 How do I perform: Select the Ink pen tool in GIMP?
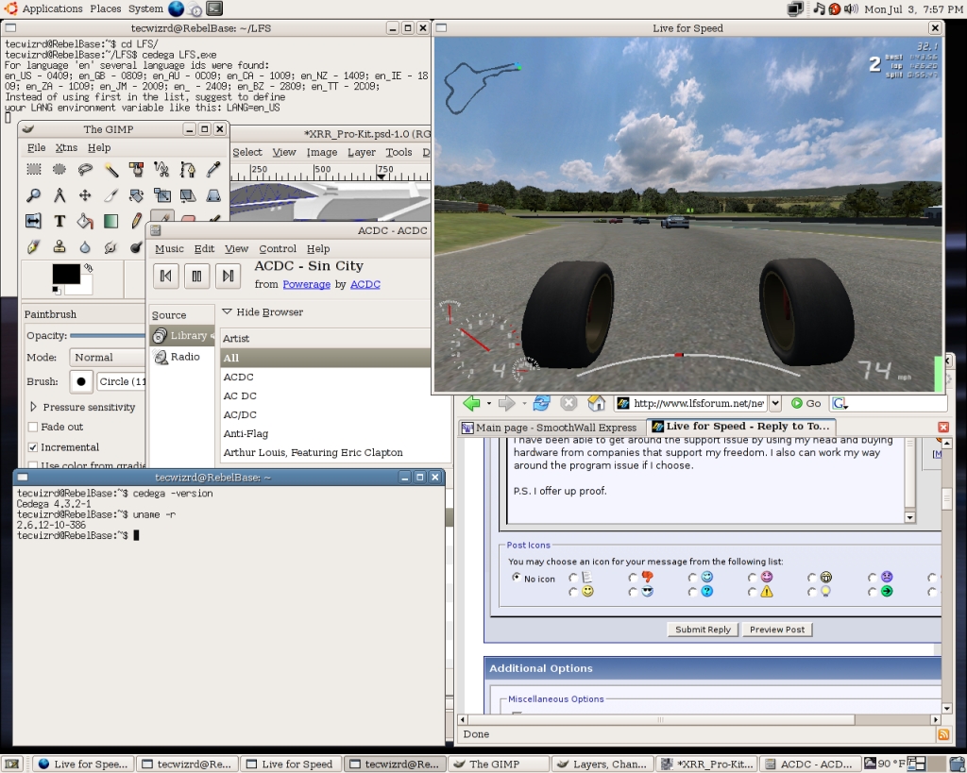[x=33, y=246]
